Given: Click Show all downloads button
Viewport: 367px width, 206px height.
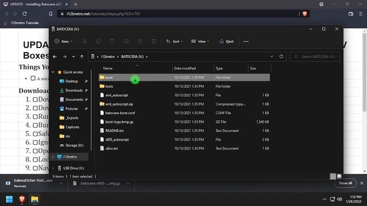Looking at the screenshot, I should [x=345, y=183].
